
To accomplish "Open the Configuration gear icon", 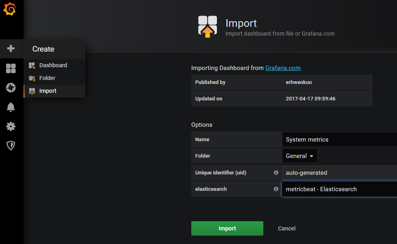I will tap(11, 126).
